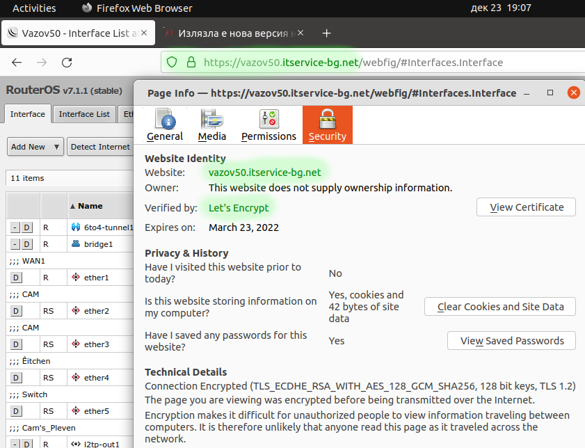
Task: Click minus button next to bridge1
Action: (14, 244)
